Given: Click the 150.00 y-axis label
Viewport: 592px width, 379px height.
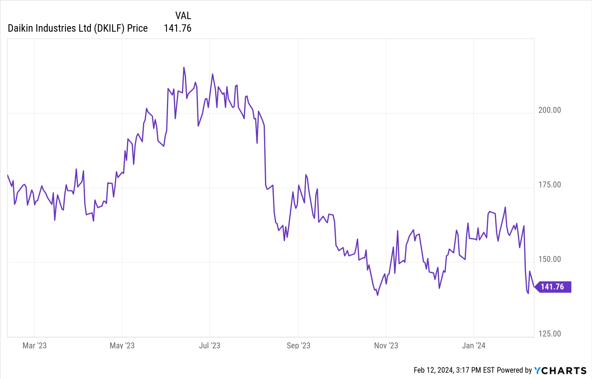Looking at the screenshot, I should point(550,259).
